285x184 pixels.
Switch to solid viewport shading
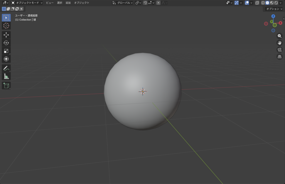point(267,3)
